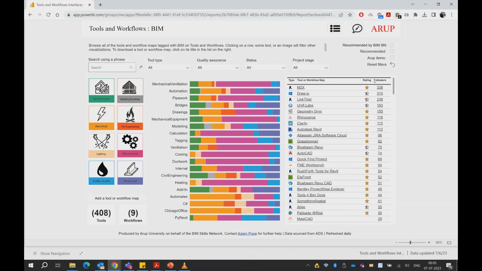482x271 pixels.
Task: Open the M2X tool link
Action: pos(301,88)
